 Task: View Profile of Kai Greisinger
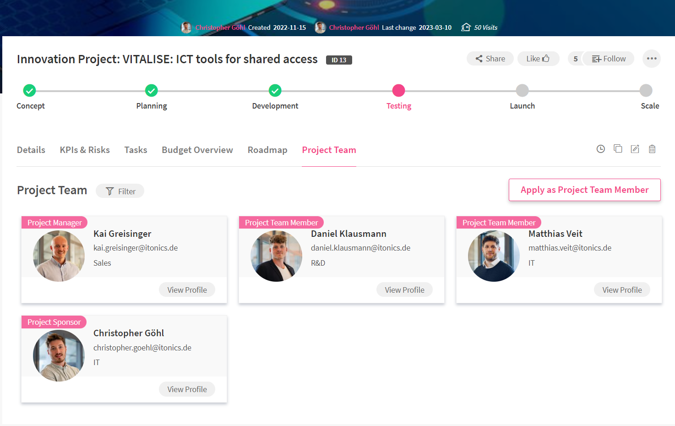pyautogui.click(x=187, y=290)
